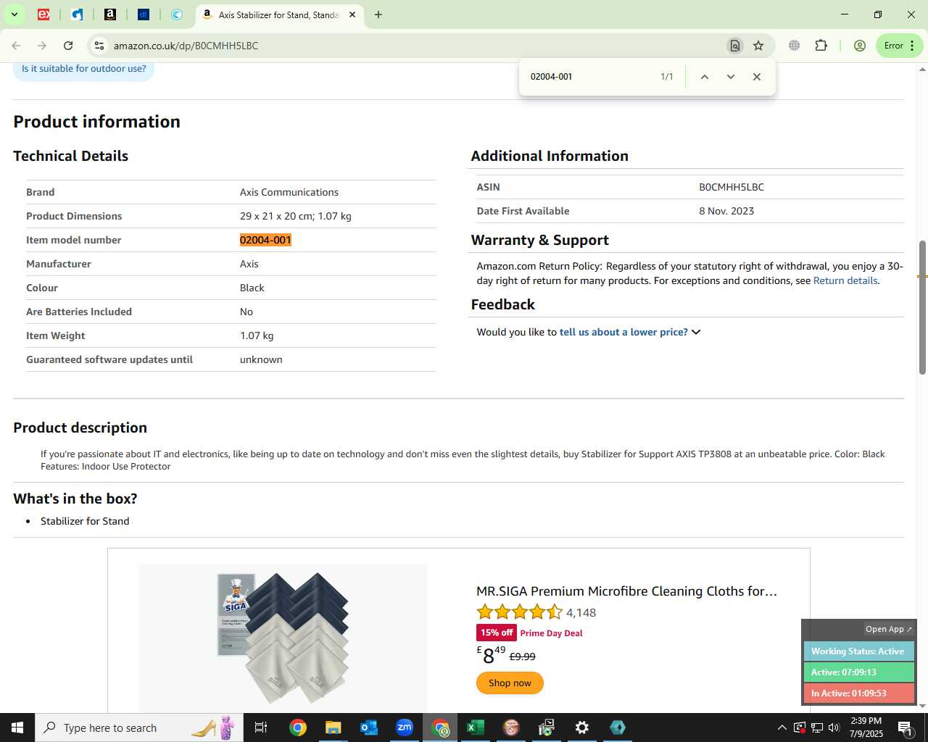Click the In Active: 01:09:53 timer

coord(858,693)
